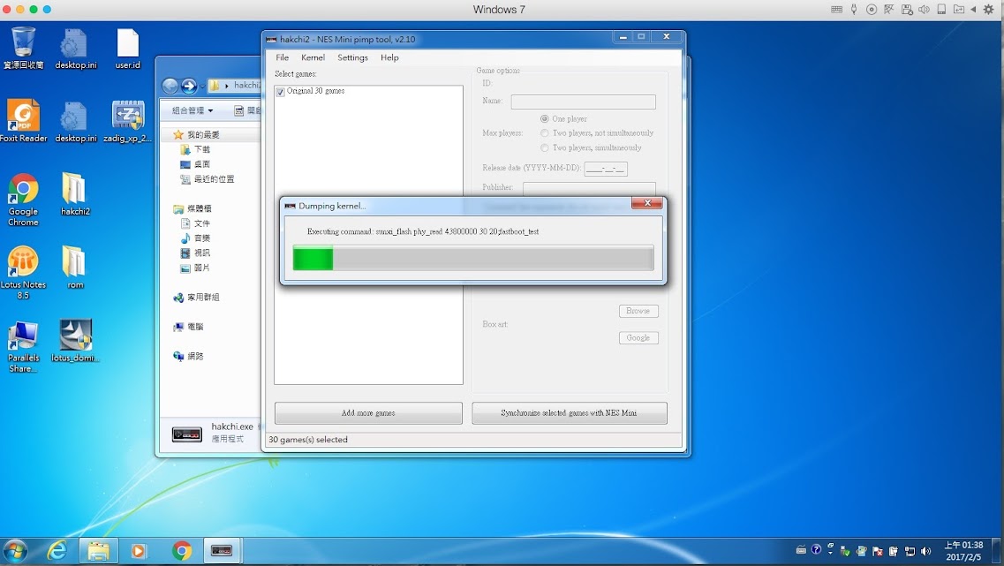Open the File menu in hakchi2
The height and width of the screenshot is (566, 1004).
[282, 57]
